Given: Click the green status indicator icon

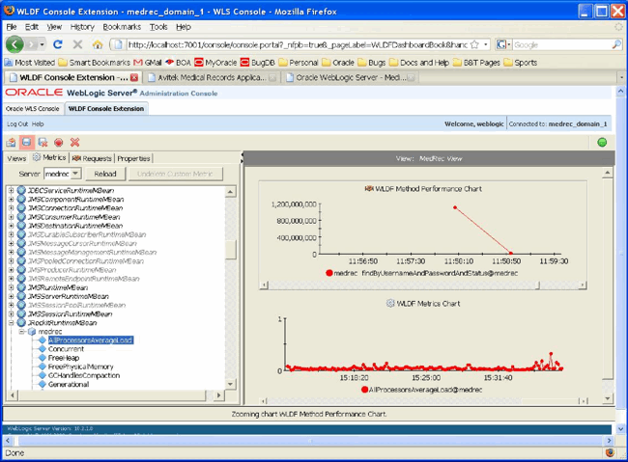Looking at the screenshot, I should [602, 142].
